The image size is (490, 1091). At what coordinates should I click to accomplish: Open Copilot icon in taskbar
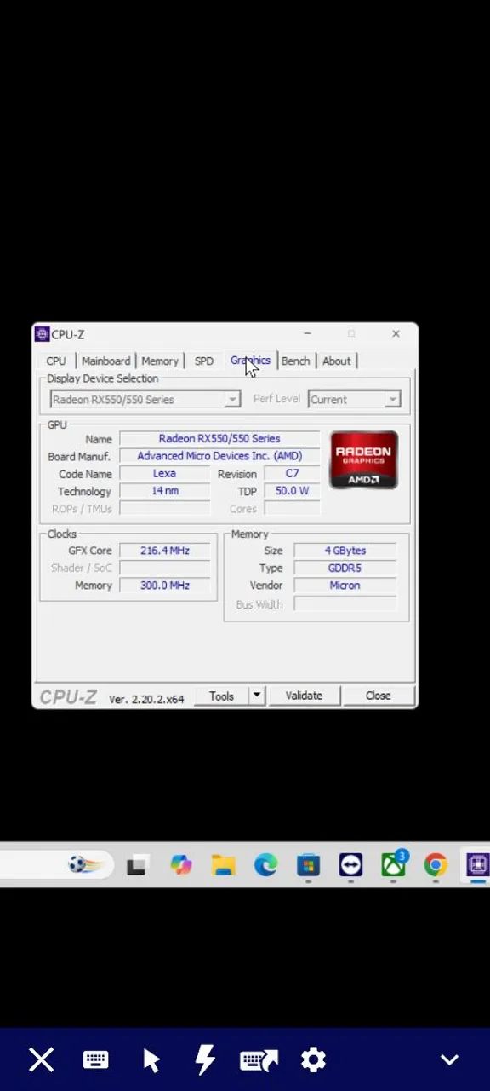180,865
